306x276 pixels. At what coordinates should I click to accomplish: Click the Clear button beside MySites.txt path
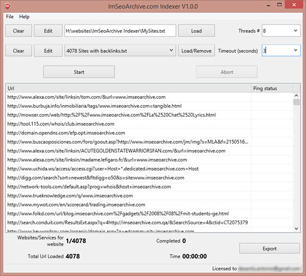[18, 31]
